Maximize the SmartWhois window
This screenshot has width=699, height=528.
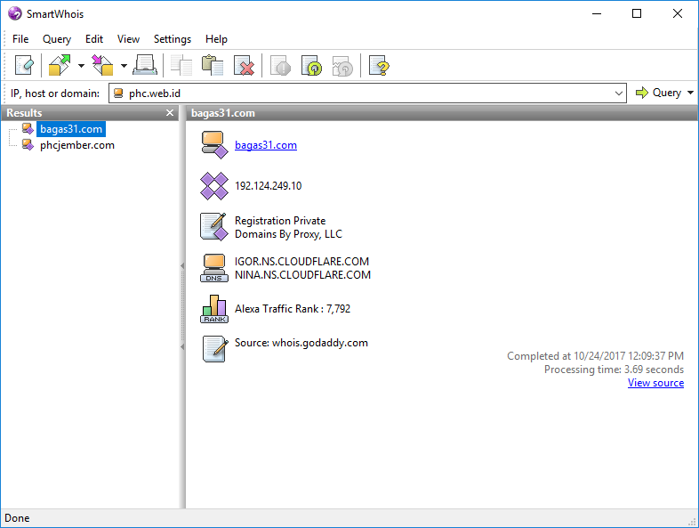click(637, 14)
